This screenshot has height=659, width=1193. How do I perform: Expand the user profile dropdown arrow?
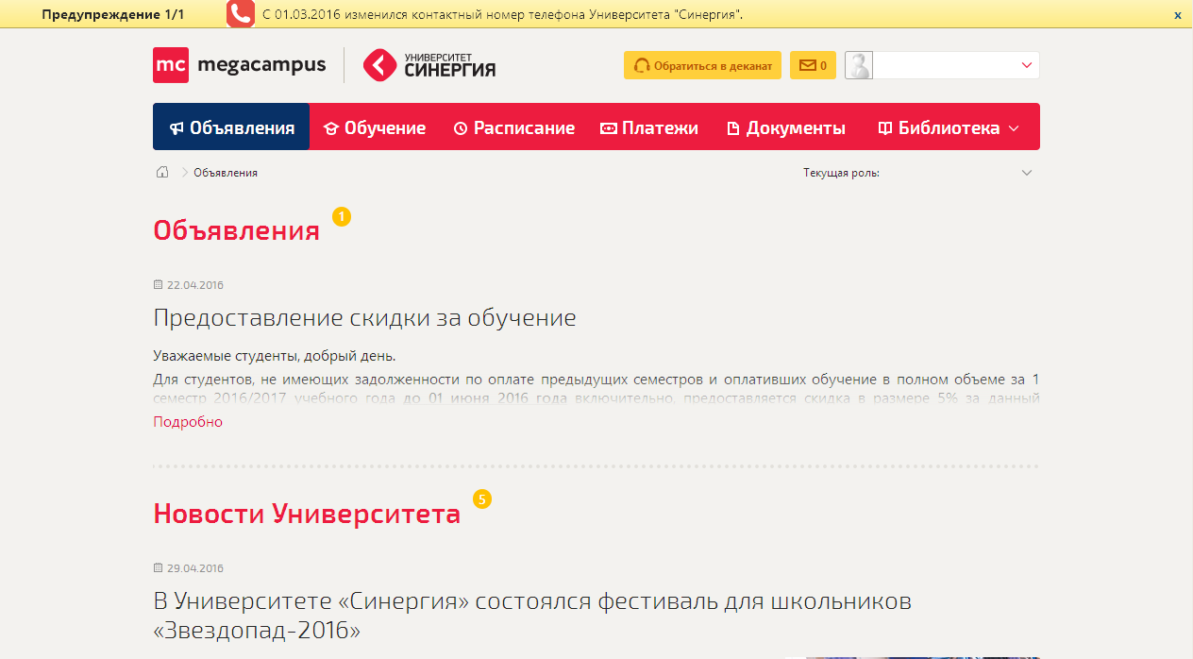[x=1027, y=65]
